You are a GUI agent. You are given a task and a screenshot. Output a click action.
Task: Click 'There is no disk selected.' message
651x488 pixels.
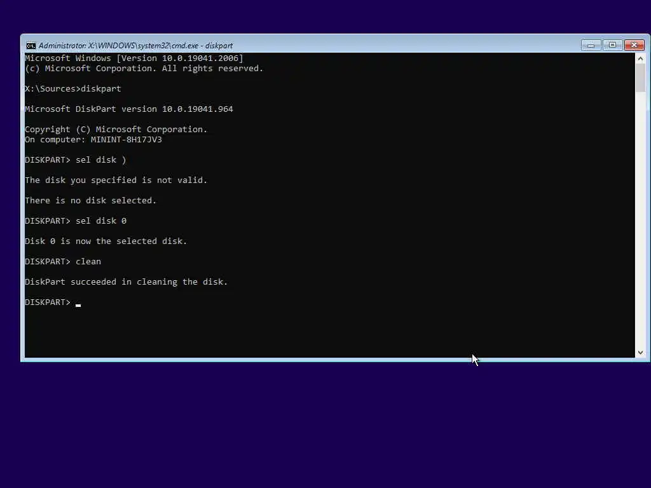(91, 200)
